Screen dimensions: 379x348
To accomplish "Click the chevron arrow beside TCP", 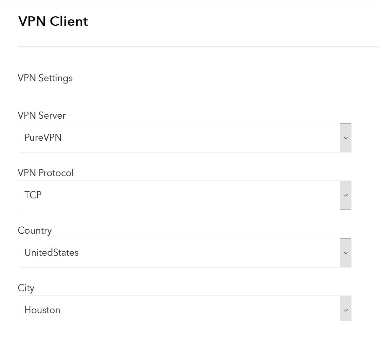I will pyautogui.click(x=345, y=195).
